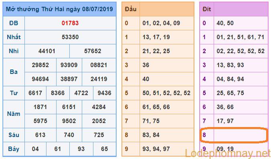271x159 pixels.
Task: Select Đầu values '71, 75'
Action: tap(151, 121)
